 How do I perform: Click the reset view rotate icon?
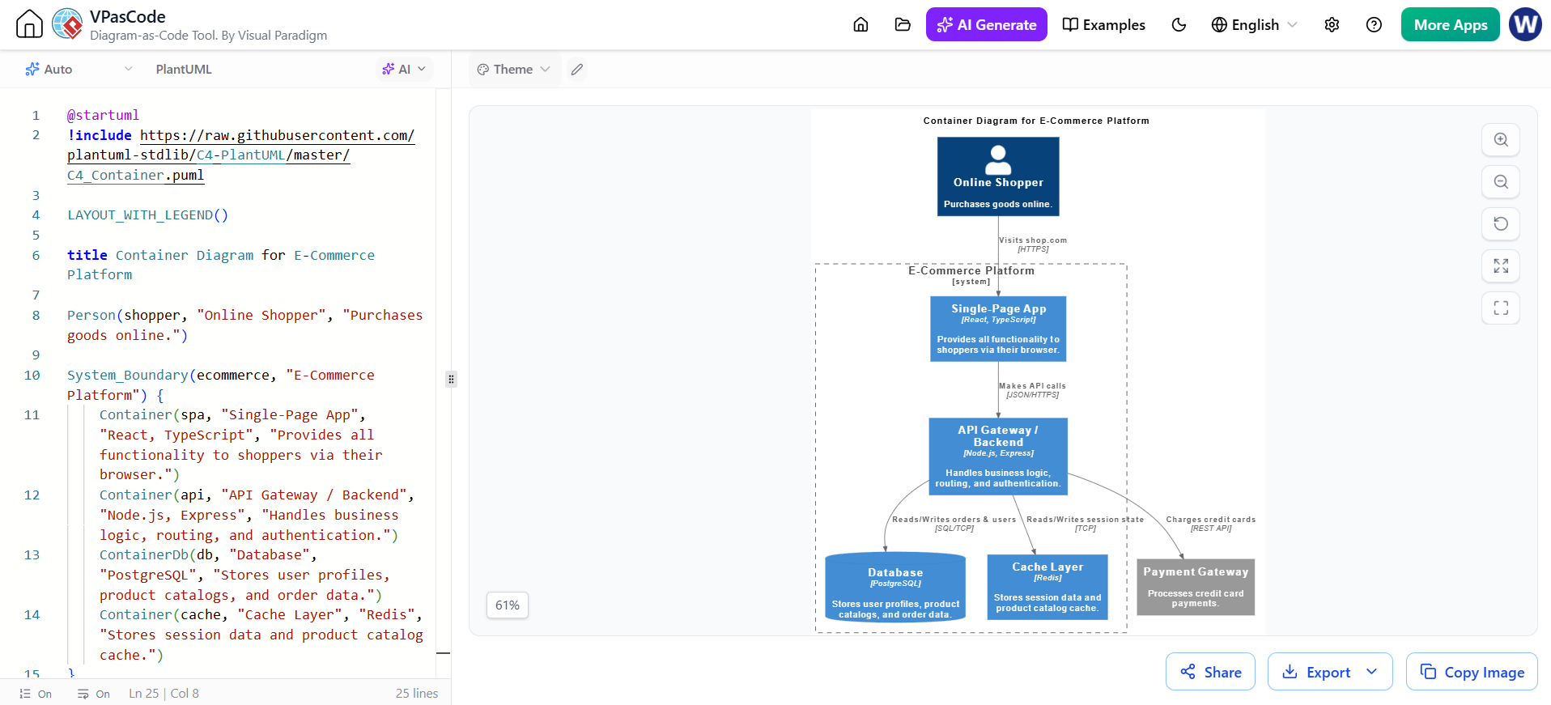coord(1500,223)
